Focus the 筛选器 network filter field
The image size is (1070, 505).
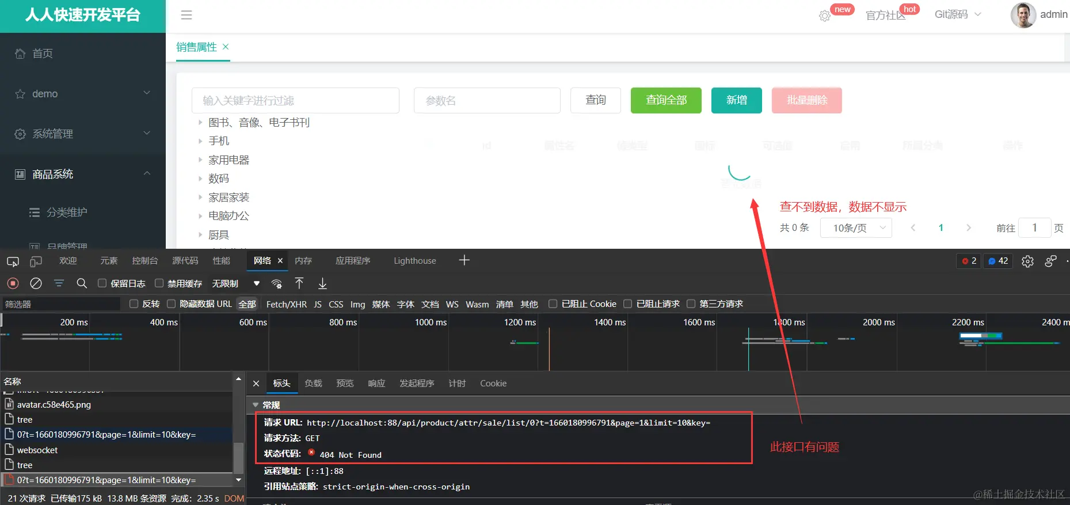point(62,304)
